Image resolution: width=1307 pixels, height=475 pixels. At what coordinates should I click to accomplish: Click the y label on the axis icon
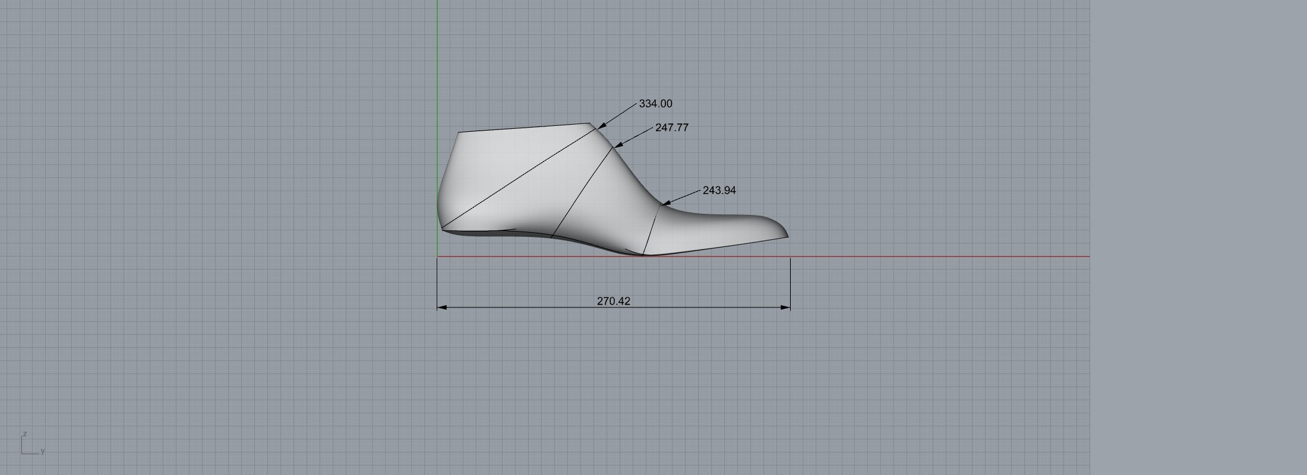point(43,451)
